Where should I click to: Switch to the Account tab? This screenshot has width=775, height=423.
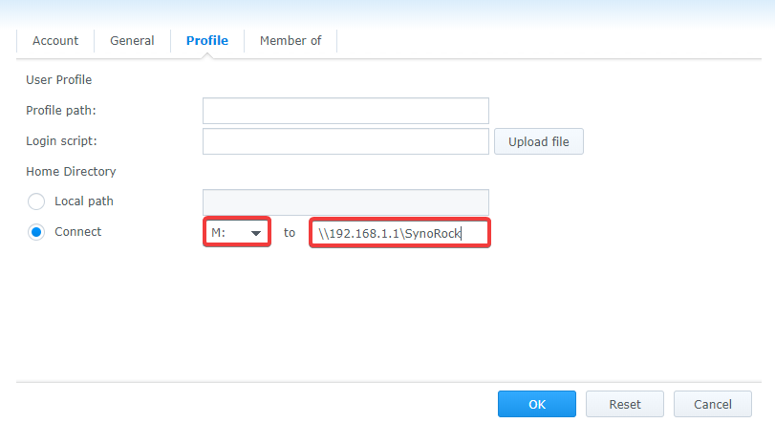[55, 40]
